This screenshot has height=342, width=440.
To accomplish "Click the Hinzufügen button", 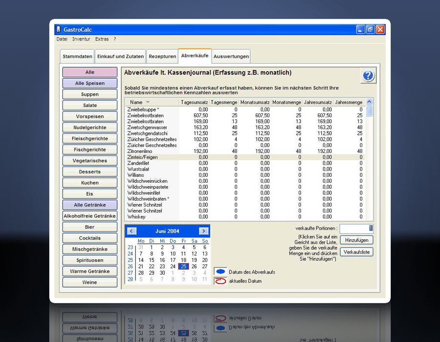I will 356,240.
